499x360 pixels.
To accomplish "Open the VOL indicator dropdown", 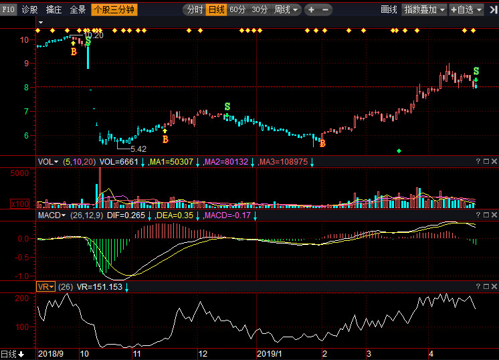I will 48,162.
